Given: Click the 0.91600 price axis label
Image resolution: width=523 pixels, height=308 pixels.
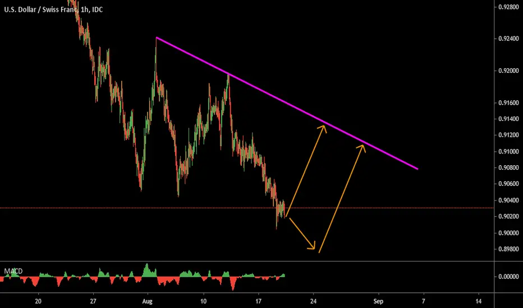Looking at the screenshot, I should (x=508, y=103).
